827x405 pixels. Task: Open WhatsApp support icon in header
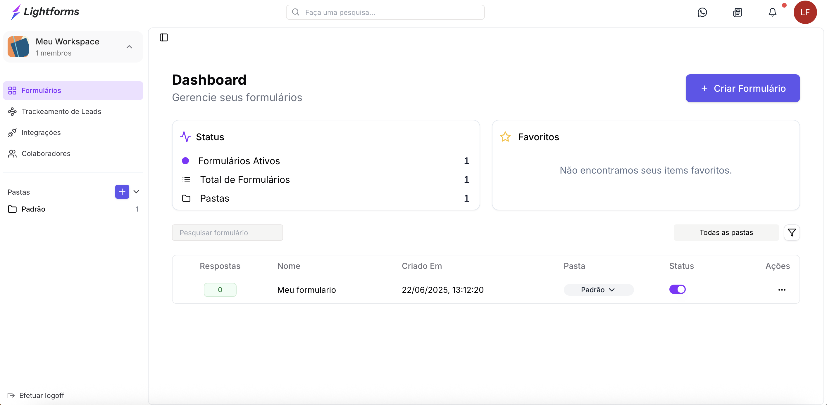tap(702, 12)
